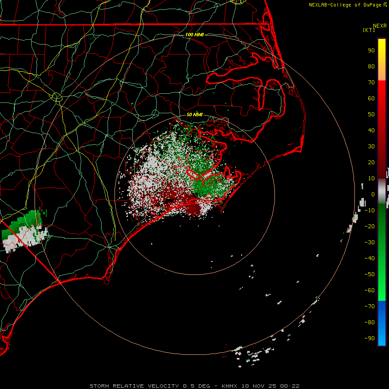Click the 90 value on velocity scale
389x389 pixels.
pyautogui.click(x=371, y=51)
